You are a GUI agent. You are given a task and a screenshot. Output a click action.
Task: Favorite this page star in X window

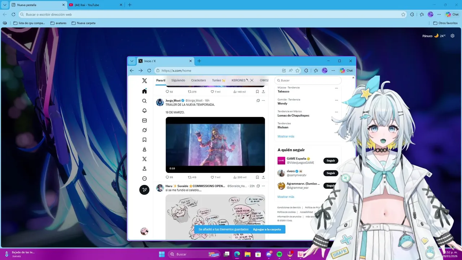(297, 70)
